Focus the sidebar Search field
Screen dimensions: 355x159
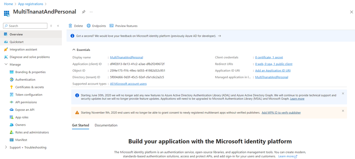(25, 26)
